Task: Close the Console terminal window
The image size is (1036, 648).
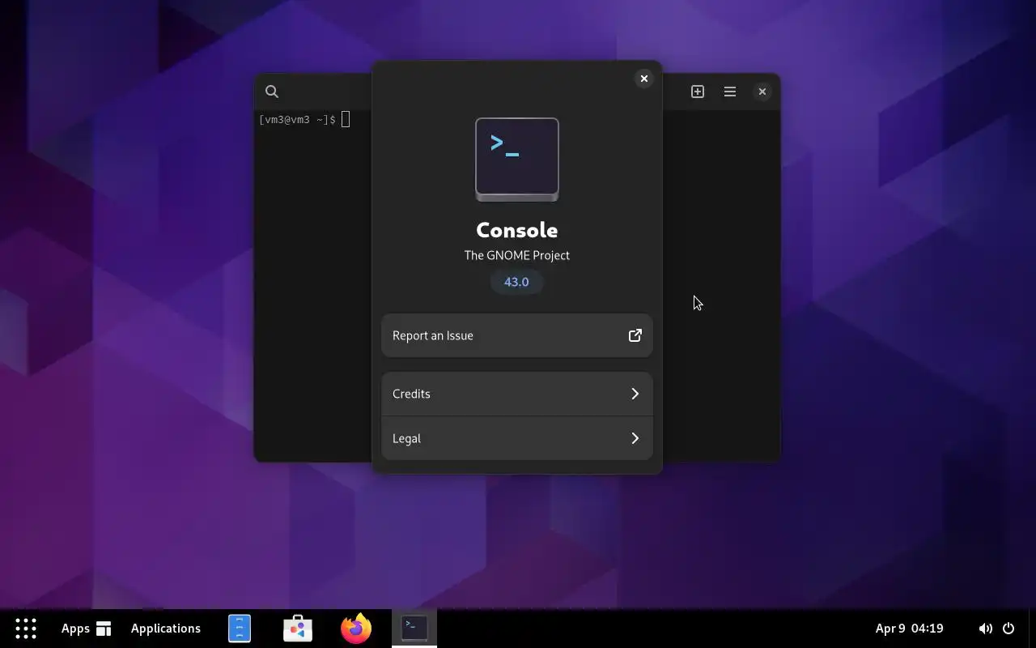Action: pos(762,92)
